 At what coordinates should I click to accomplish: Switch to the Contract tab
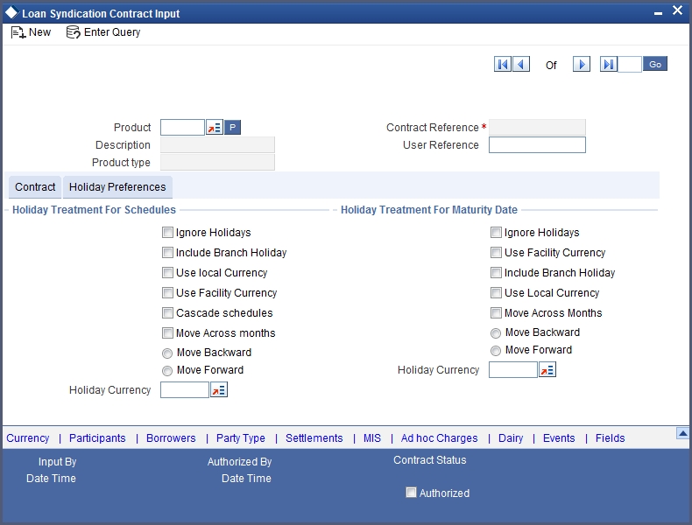click(x=35, y=187)
